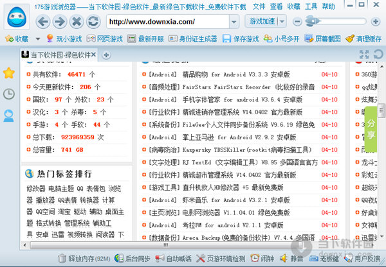Click the 老板键 boss key button
Image resolution: width=386 pixels, height=267 pixels.
coord(324,258)
